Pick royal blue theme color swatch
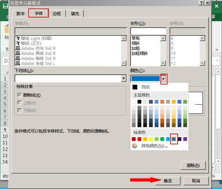This screenshot has height=189, width=222. point(179,102)
